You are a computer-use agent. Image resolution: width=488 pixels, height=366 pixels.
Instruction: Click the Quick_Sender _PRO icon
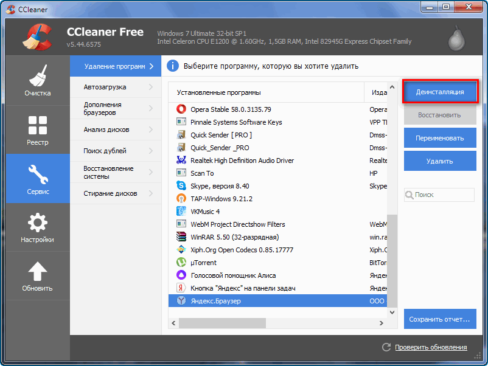click(181, 147)
